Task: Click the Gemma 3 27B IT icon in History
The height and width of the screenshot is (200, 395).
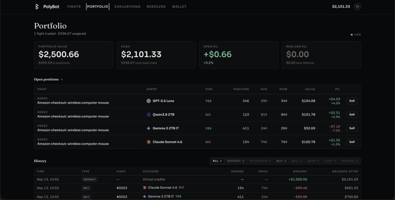Action: coord(145,197)
